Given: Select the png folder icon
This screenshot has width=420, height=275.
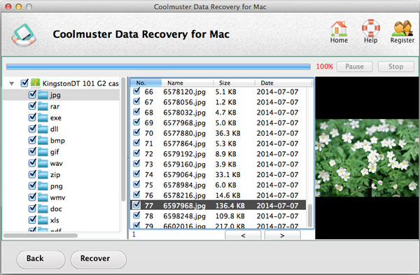Looking at the screenshot, I should coord(43,186).
